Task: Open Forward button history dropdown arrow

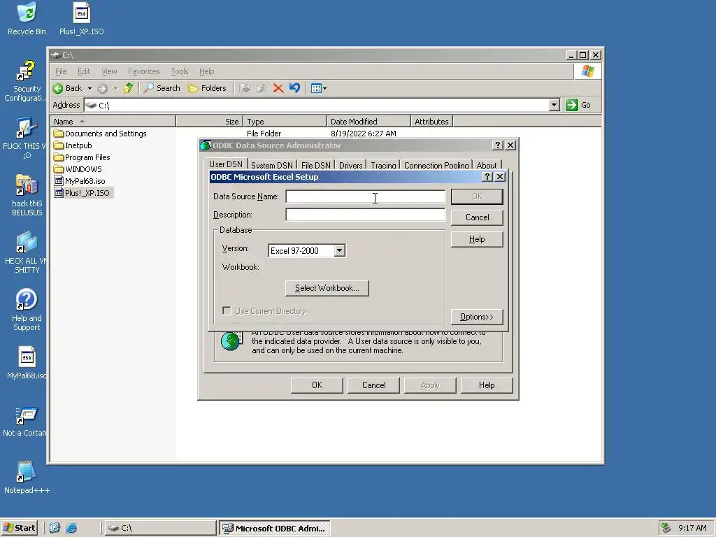Action: tap(115, 89)
